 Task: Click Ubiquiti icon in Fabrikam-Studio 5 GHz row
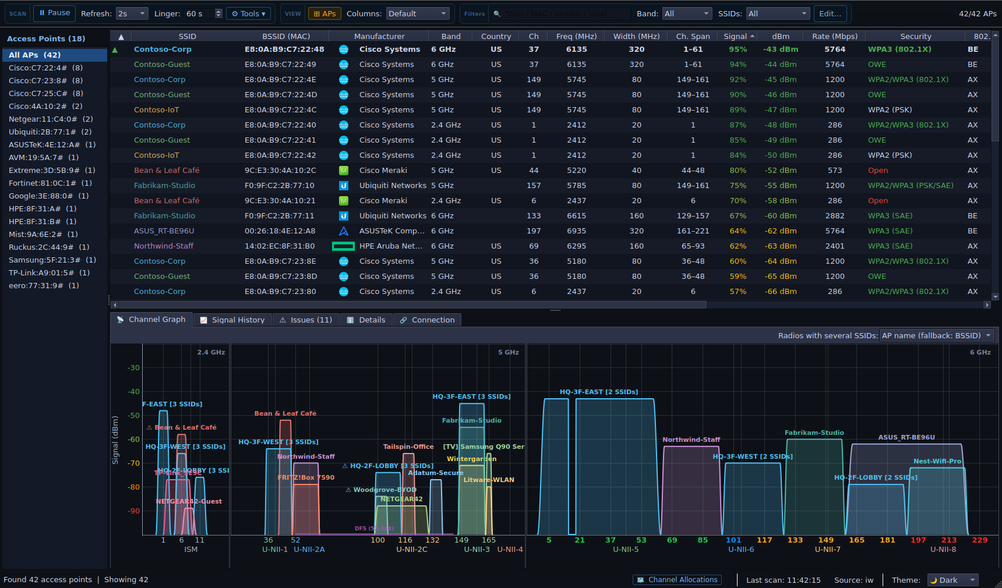344,186
